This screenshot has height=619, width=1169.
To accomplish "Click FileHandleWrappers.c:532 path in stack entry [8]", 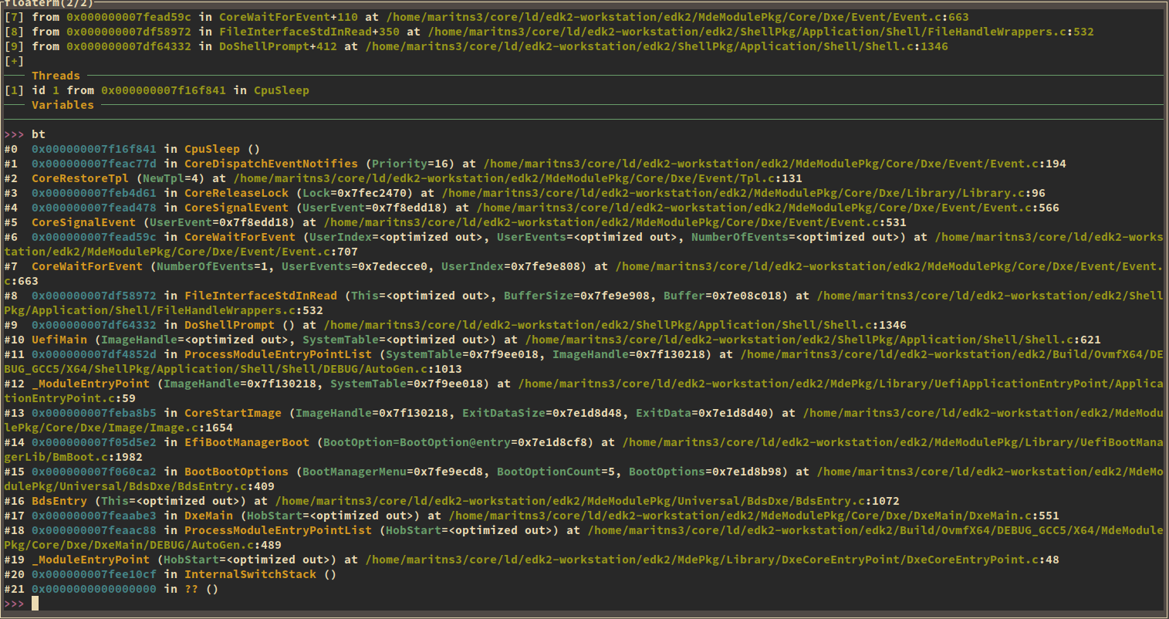I will pyautogui.click(x=761, y=32).
